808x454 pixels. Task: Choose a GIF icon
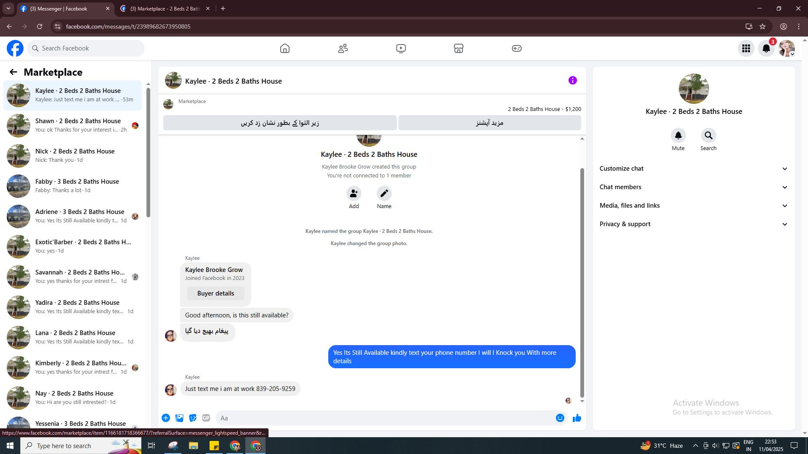pos(206,418)
